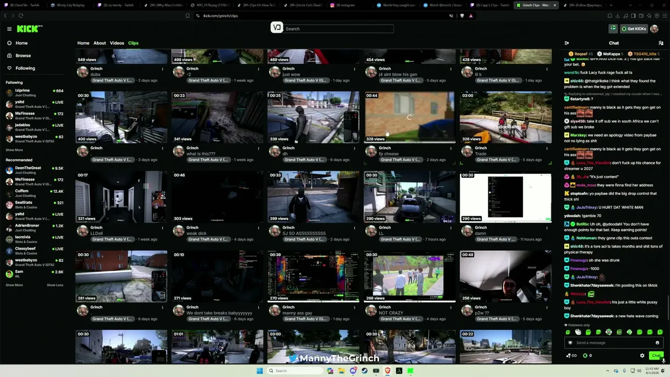Open the Brave browser icon in the taskbar
Viewport: 670px width, 377px height.
coord(387,371)
